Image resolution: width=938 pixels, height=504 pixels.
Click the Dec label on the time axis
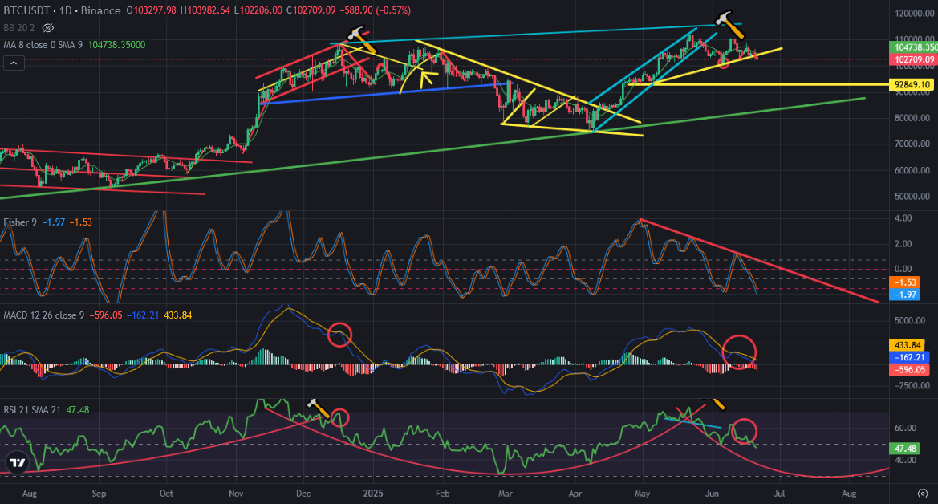click(x=303, y=494)
